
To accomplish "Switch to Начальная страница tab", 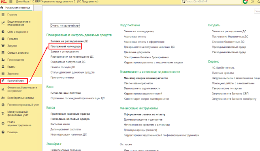I will point(17,8).
